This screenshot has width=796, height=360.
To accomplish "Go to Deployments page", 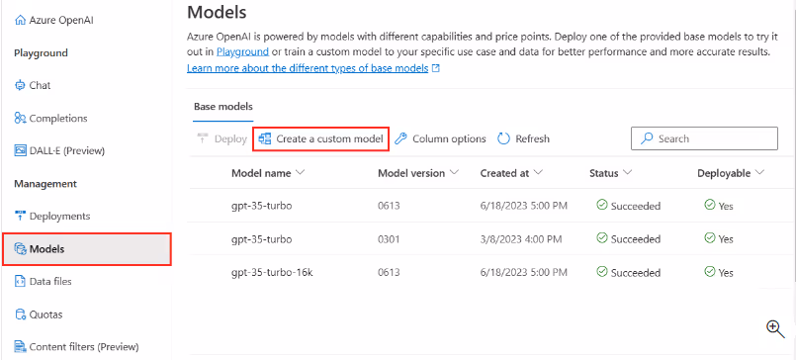I will pos(52,217).
